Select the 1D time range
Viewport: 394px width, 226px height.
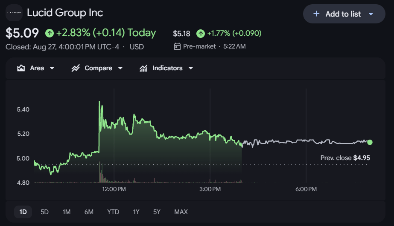tap(23, 212)
